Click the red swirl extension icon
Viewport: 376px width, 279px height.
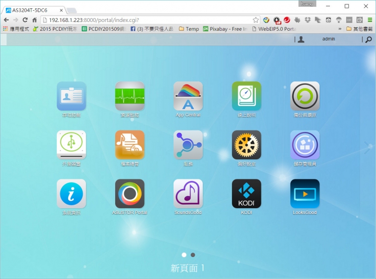(287, 20)
